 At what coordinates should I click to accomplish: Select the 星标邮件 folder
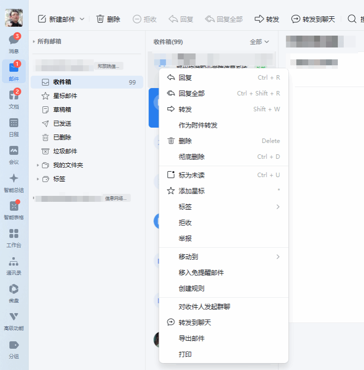point(65,96)
